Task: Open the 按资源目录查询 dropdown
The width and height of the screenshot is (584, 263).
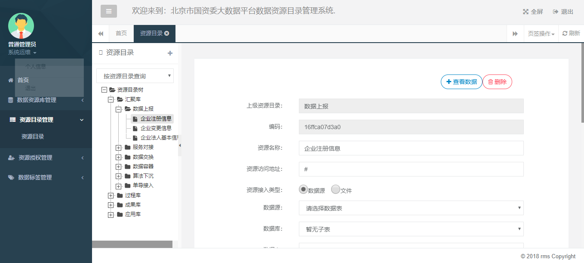Action: (x=135, y=76)
